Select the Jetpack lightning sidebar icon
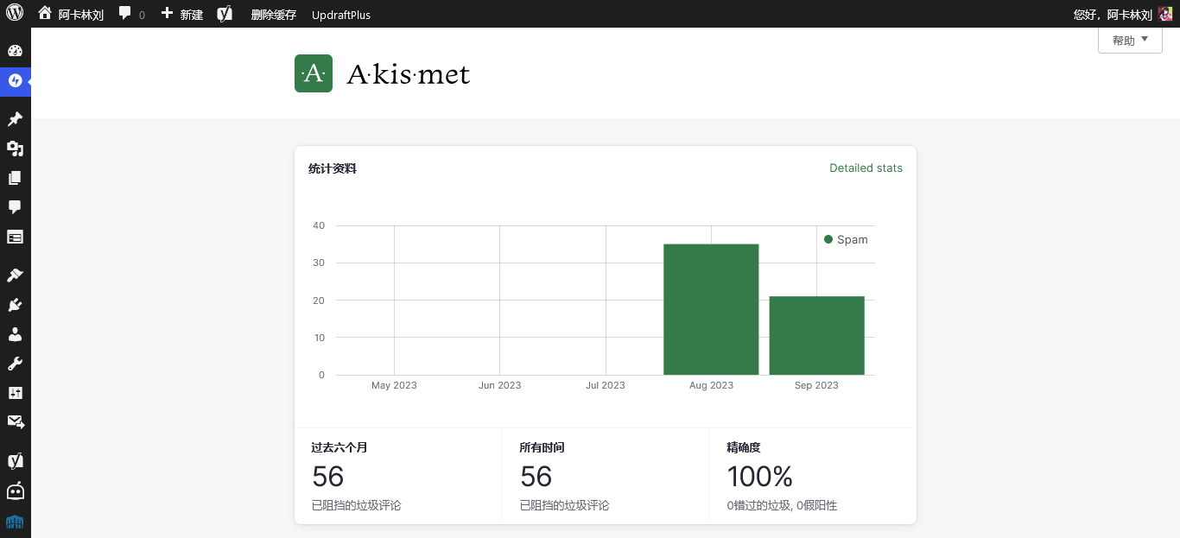 click(15, 81)
